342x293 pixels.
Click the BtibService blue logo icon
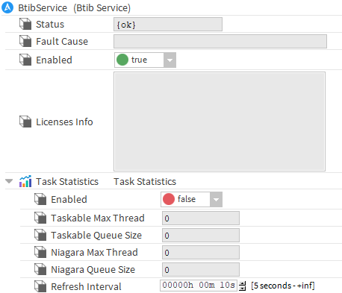[x=7, y=7]
